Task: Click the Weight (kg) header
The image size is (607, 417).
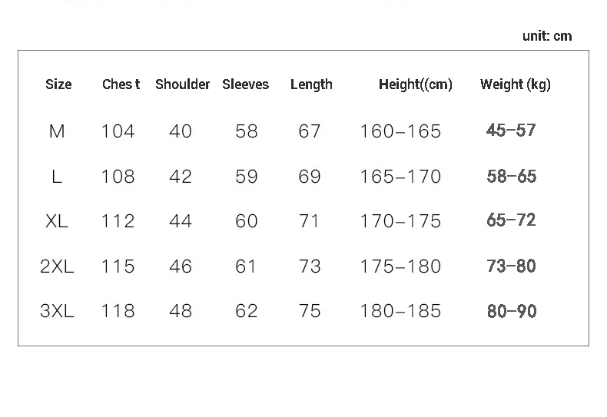Action: click(516, 84)
